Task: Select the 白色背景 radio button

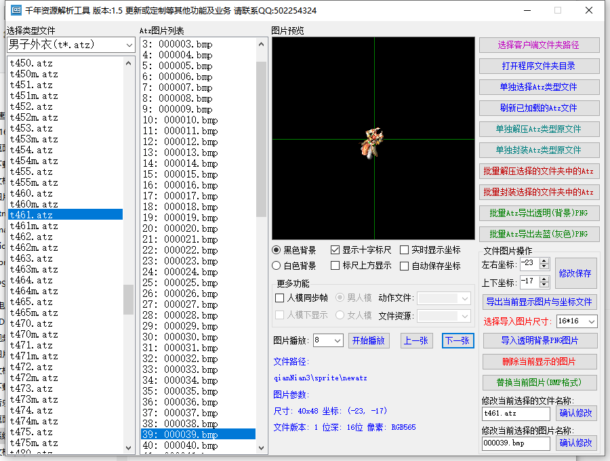Action: click(277, 266)
